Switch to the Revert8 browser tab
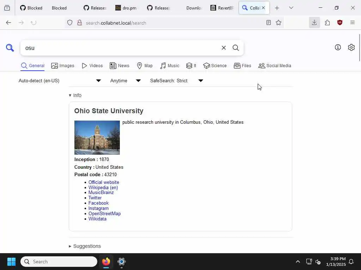The height and width of the screenshot is (270, 361). tap(222, 8)
